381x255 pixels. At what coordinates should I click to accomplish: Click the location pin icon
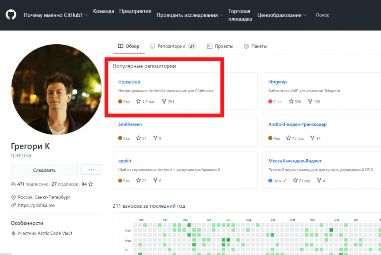(x=13, y=197)
